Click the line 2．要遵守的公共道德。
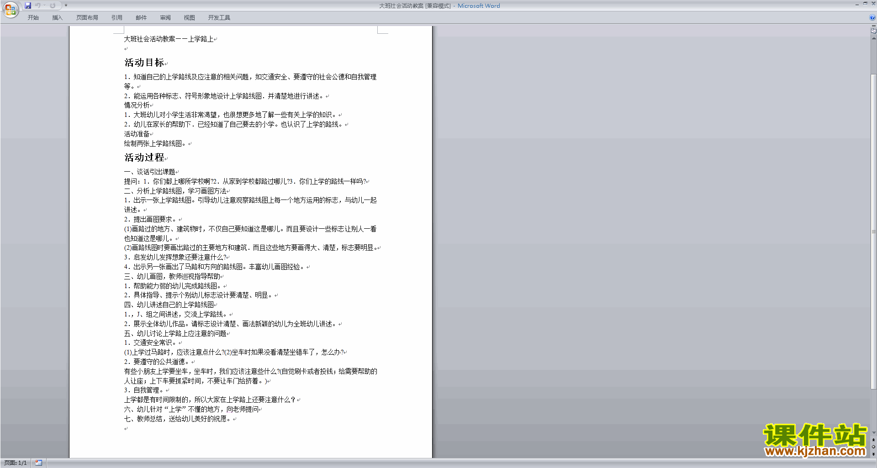This screenshot has width=877, height=468. (157, 362)
